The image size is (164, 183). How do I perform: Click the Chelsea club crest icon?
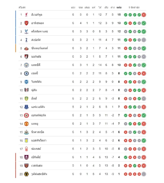point(26,74)
